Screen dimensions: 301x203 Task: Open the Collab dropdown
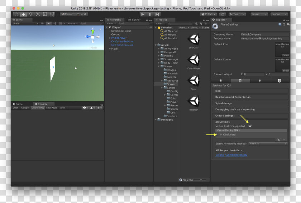(208, 14)
